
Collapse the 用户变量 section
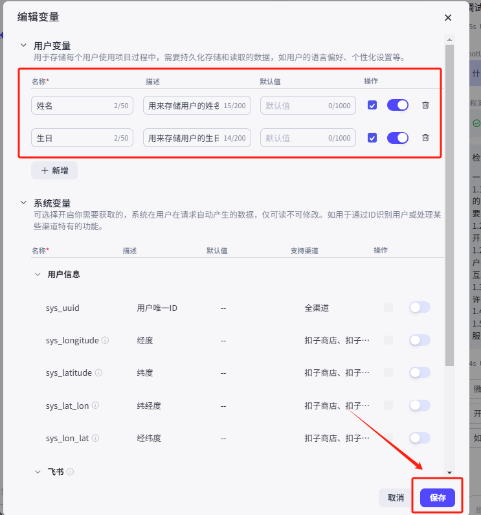(23, 45)
